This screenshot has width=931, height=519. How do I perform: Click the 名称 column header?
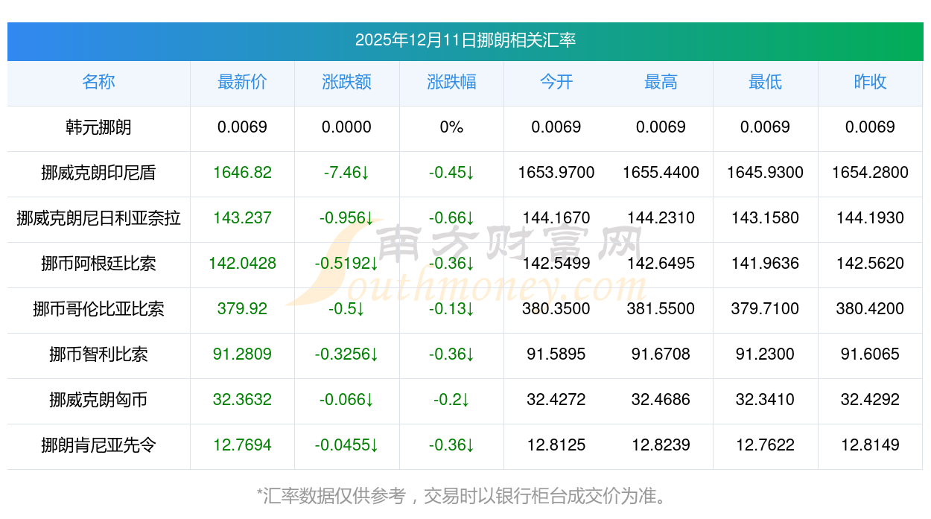pos(98,82)
